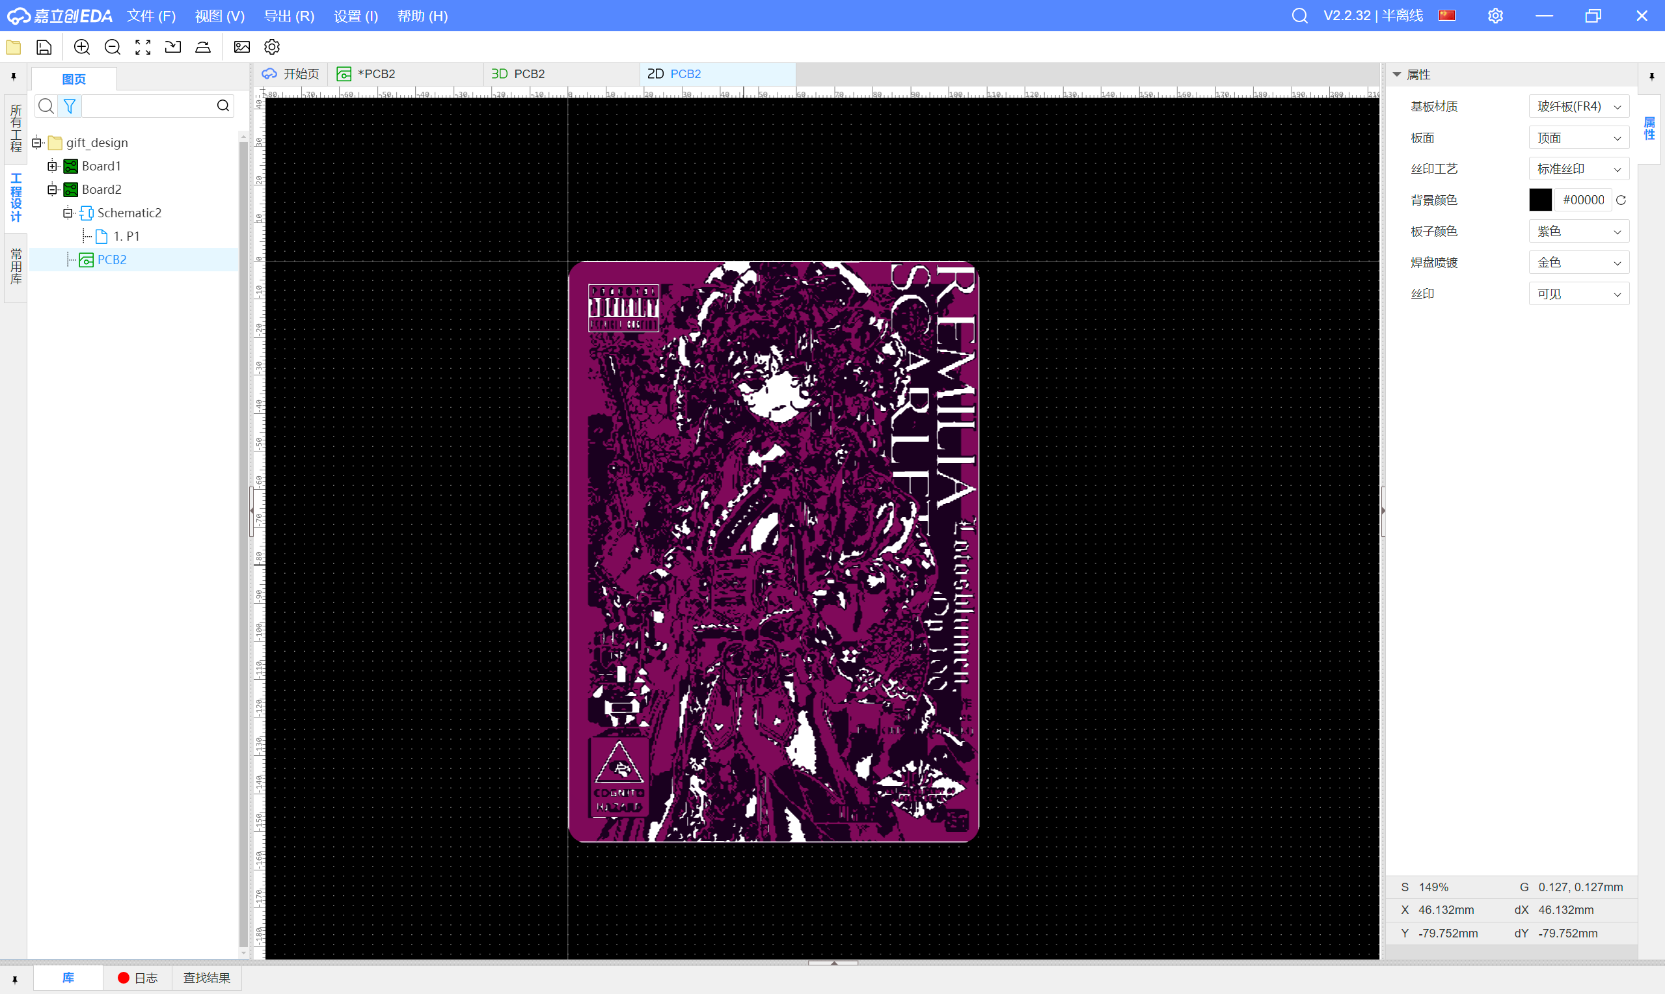The height and width of the screenshot is (994, 1665).
Task: Open the toolbar settings gear icon
Action: [x=272, y=47]
